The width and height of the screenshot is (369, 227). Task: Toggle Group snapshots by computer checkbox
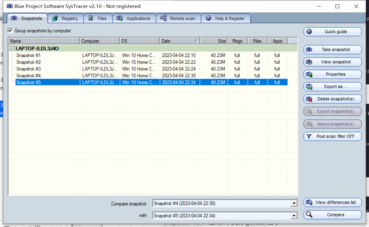coord(10,31)
